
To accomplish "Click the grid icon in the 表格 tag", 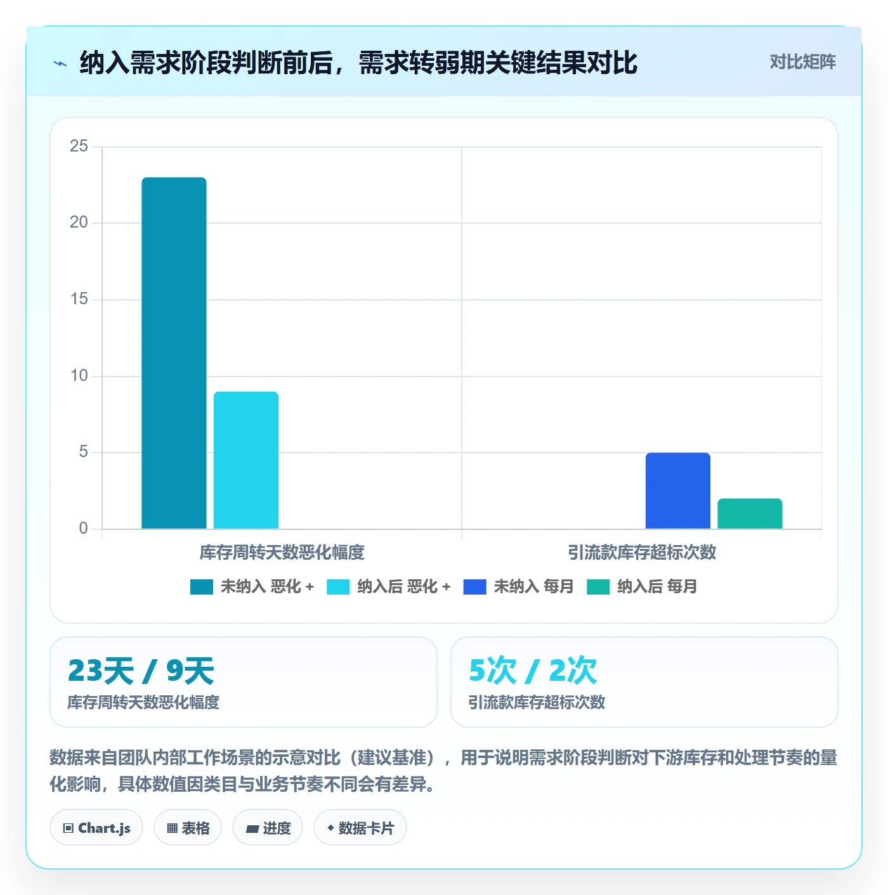I will (172, 828).
